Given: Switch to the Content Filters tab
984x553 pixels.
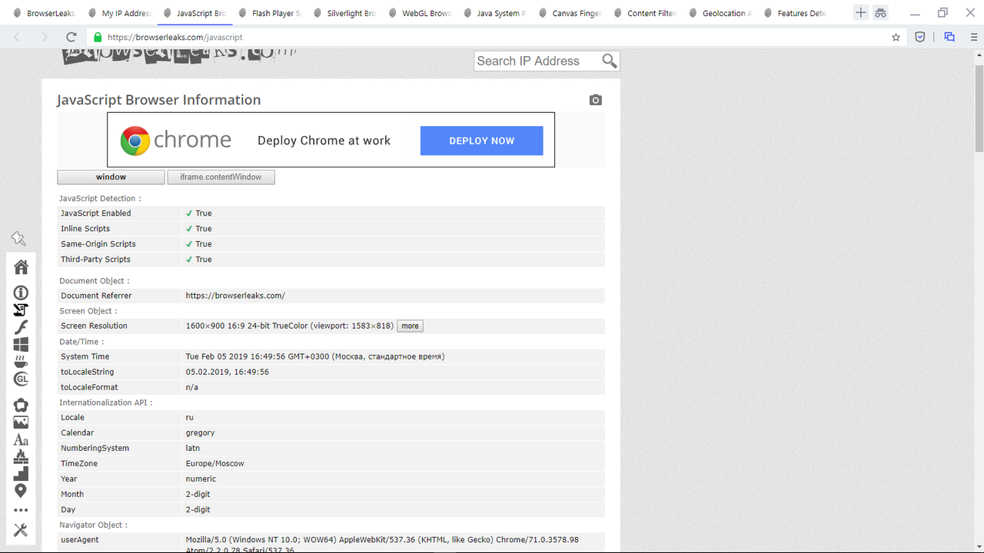Looking at the screenshot, I should (644, 13).
